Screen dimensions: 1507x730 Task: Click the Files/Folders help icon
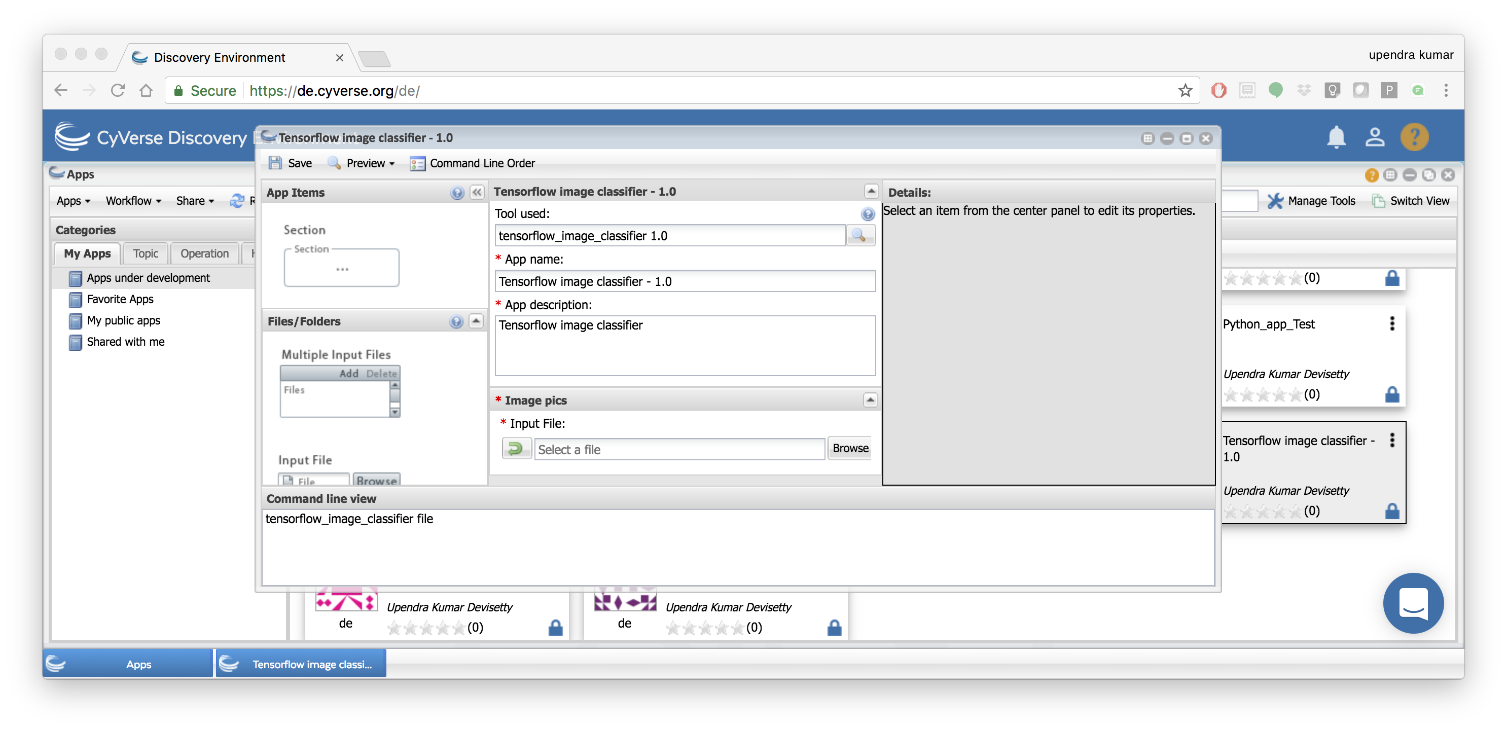(x=456, y=321)
